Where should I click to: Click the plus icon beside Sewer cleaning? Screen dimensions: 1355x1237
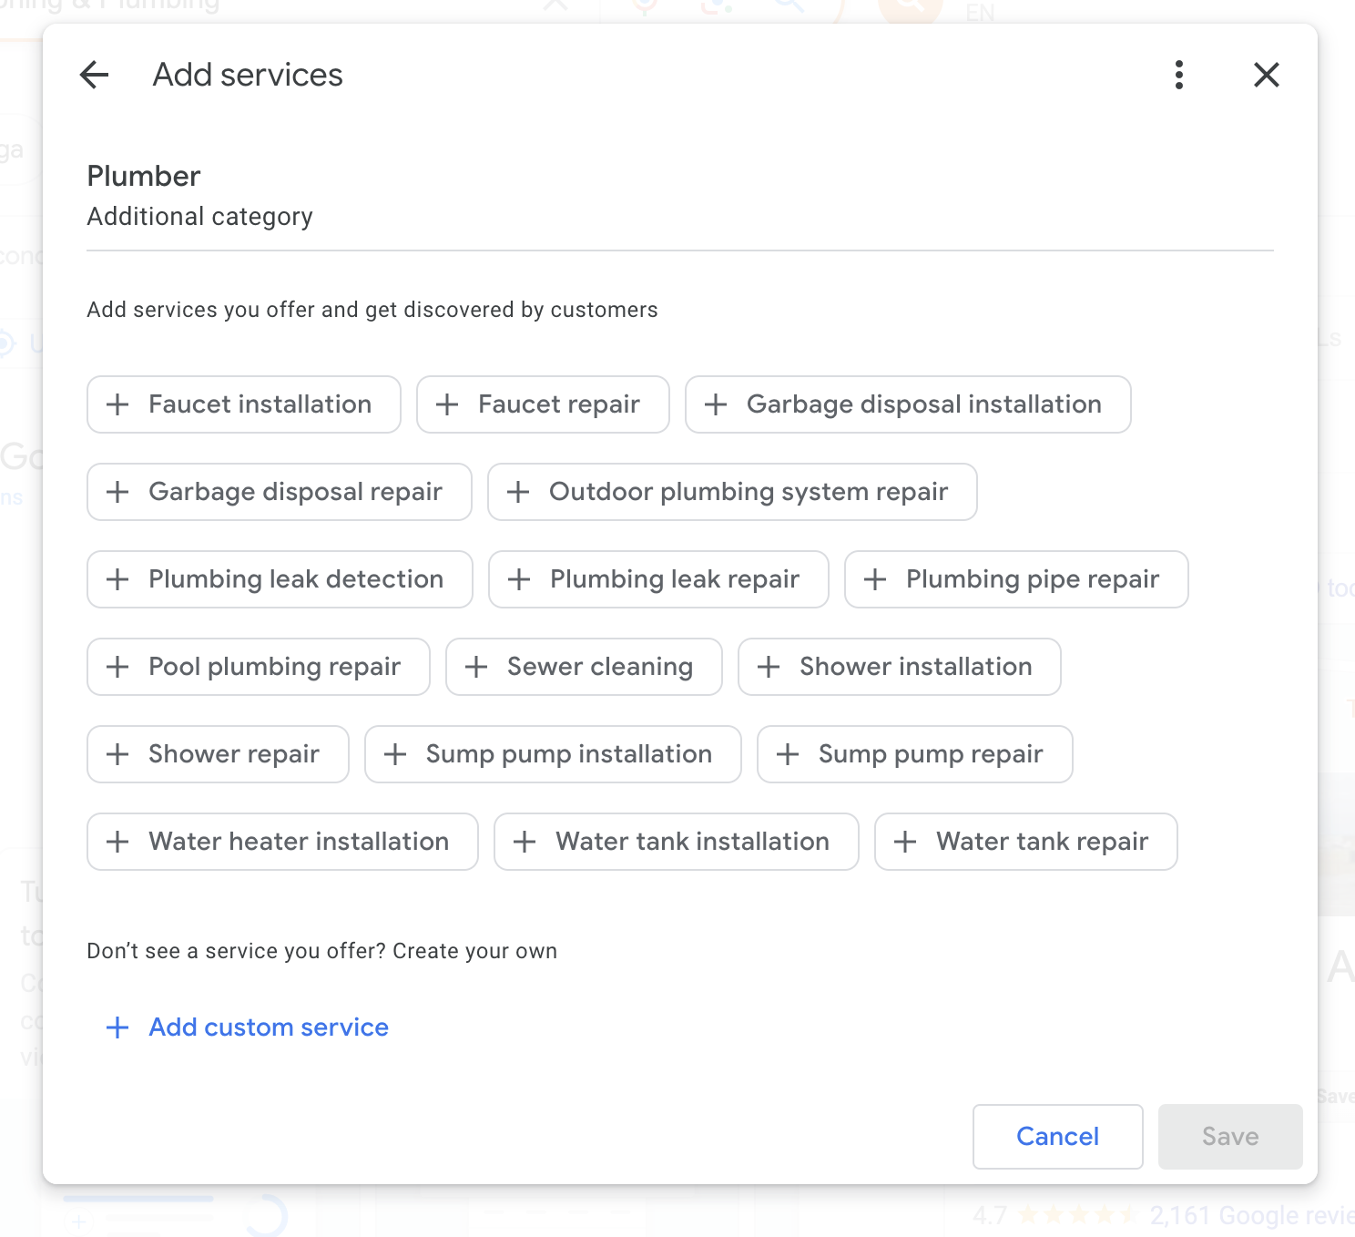point(476,667)
